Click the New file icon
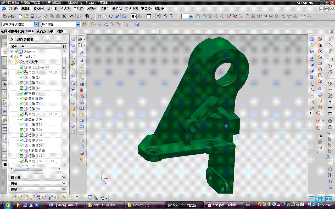 [20, 16]
